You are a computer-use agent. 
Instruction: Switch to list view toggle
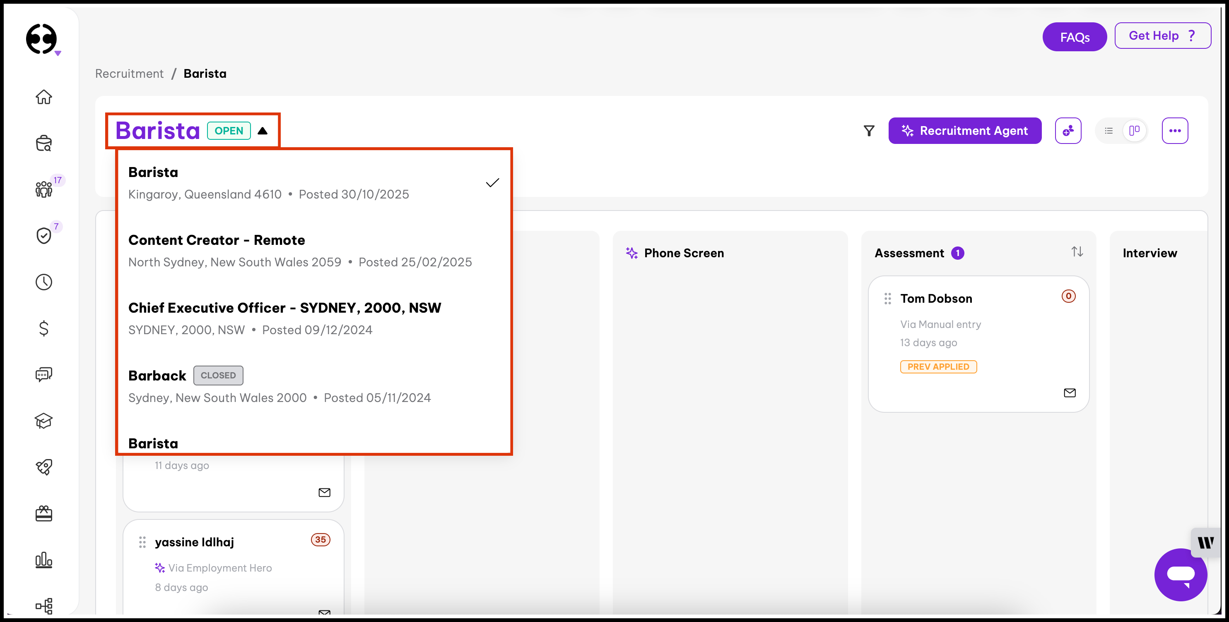coord(1109,131)
